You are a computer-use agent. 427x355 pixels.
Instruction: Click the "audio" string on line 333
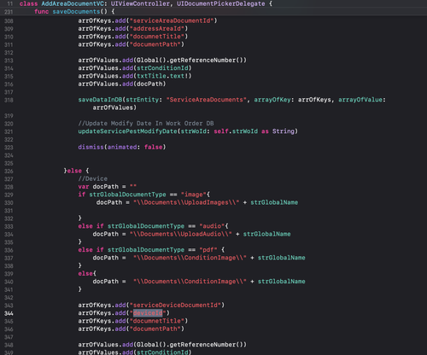pos(212,226)
